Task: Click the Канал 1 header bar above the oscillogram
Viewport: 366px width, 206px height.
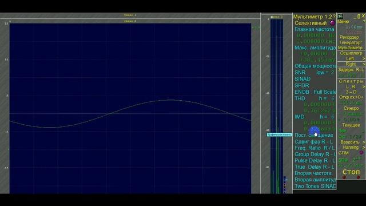Action: click(130, 15)
